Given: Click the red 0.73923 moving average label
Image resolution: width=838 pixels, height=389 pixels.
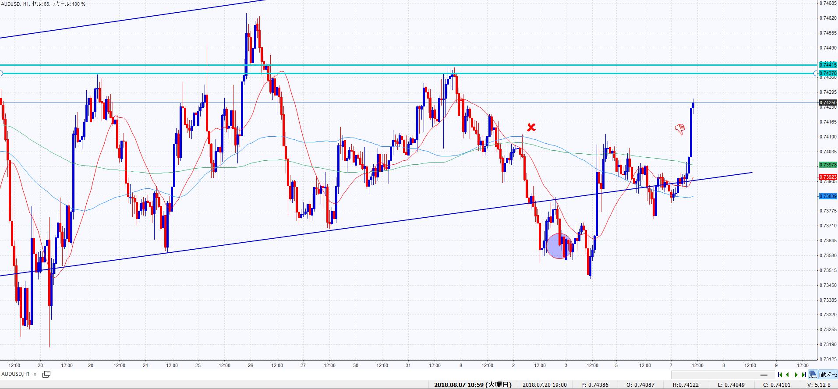Looking at the screenshot, I should [x=827, y=177].
